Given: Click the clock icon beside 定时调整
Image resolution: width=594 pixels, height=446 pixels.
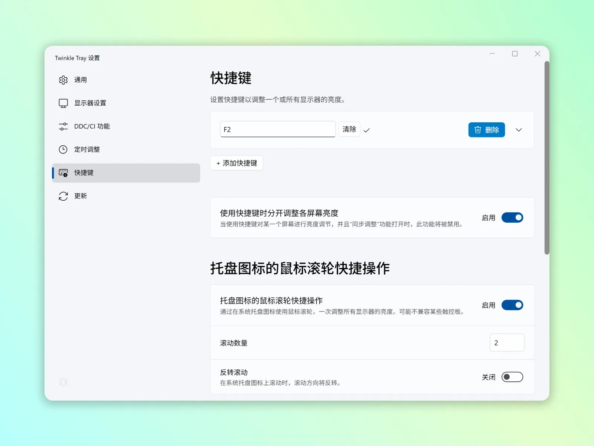Looking at the screenshot, I should coord(63,149).
